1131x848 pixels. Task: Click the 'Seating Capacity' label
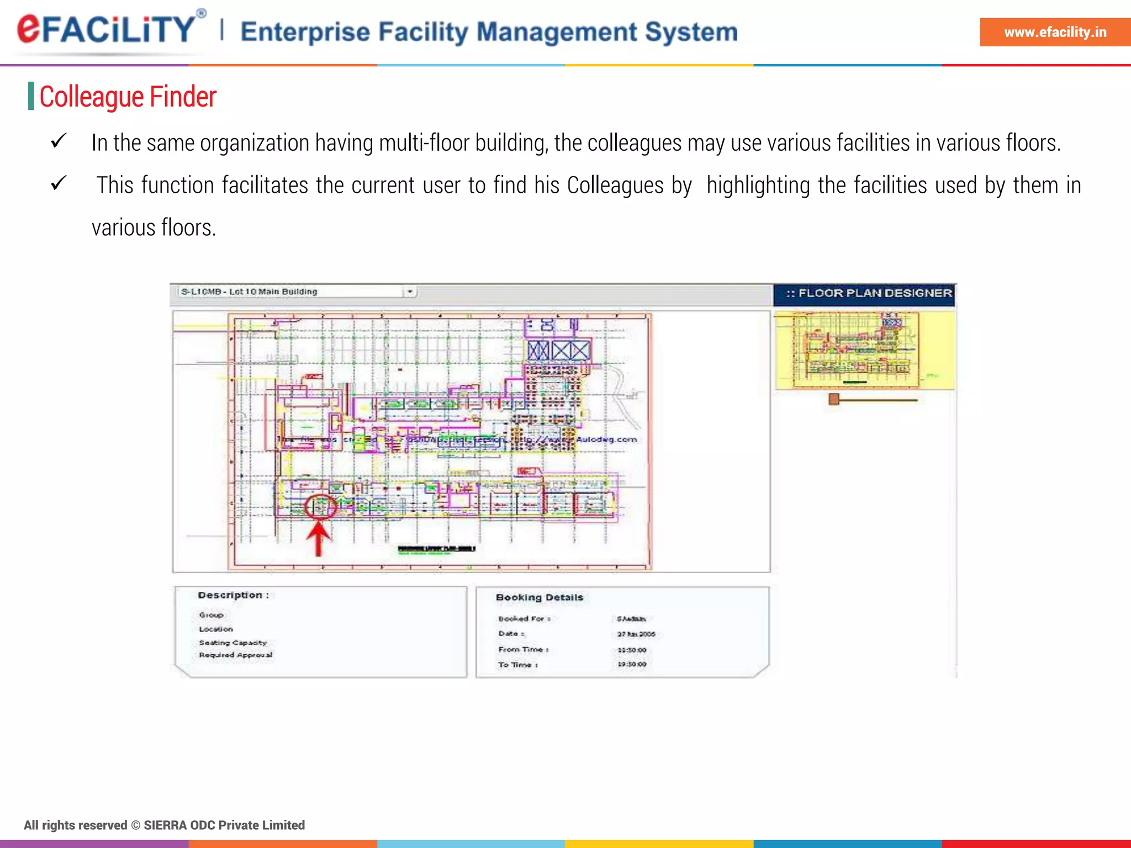click(x=232, y=643)
